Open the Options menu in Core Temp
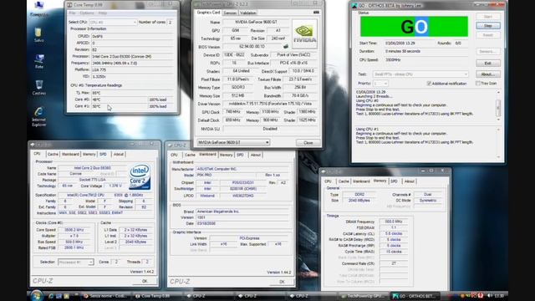The height and width of the screenshot is (301, 535). [87, 13]
